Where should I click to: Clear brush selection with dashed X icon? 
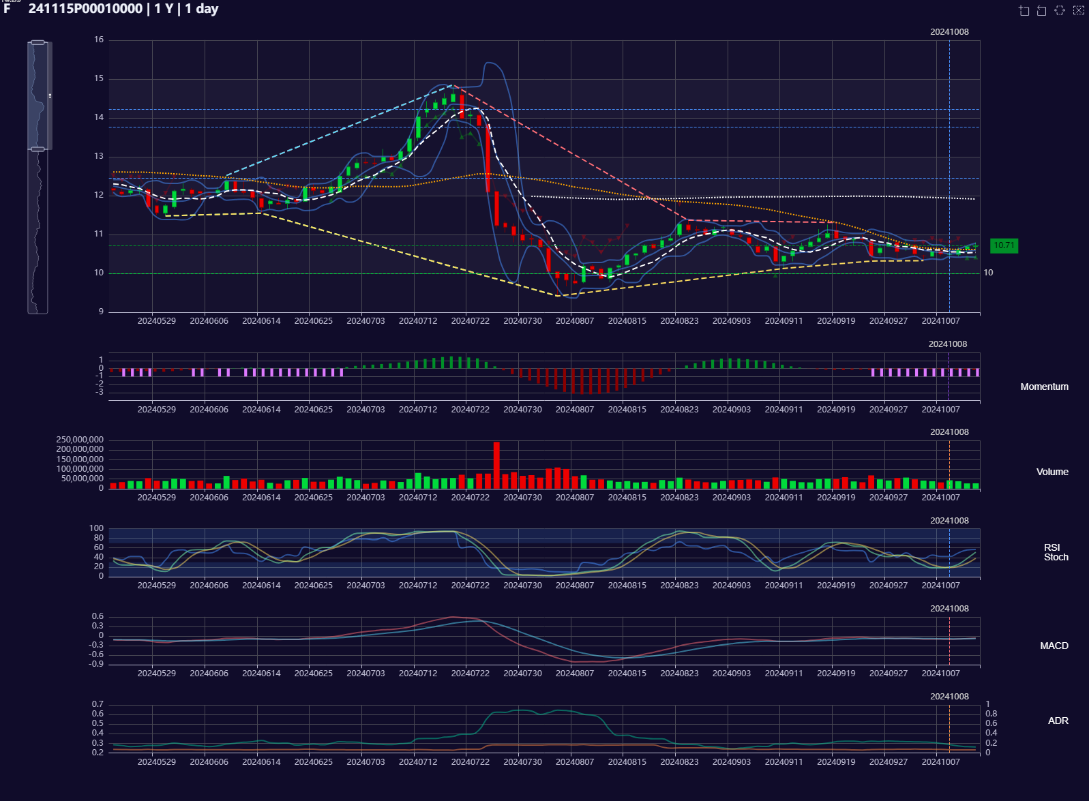coord(1078,10)
